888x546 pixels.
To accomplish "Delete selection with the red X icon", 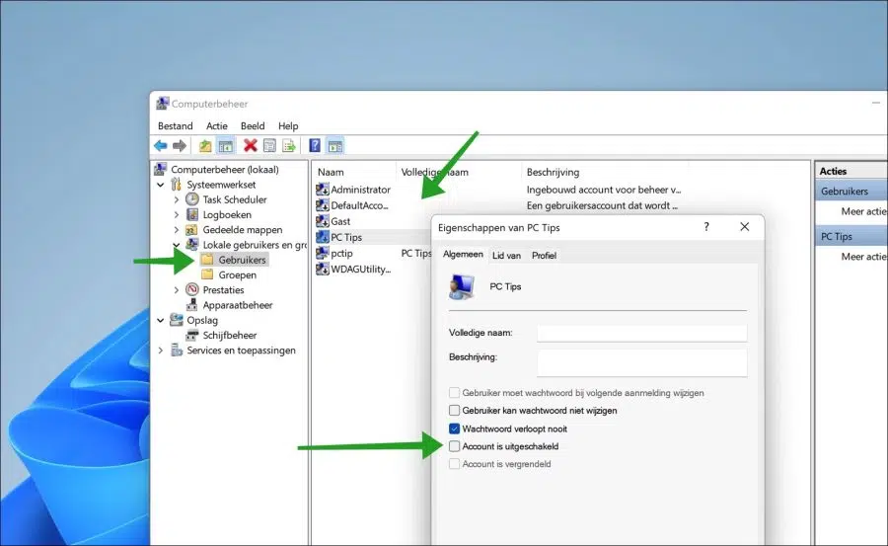I will [251, 146].
